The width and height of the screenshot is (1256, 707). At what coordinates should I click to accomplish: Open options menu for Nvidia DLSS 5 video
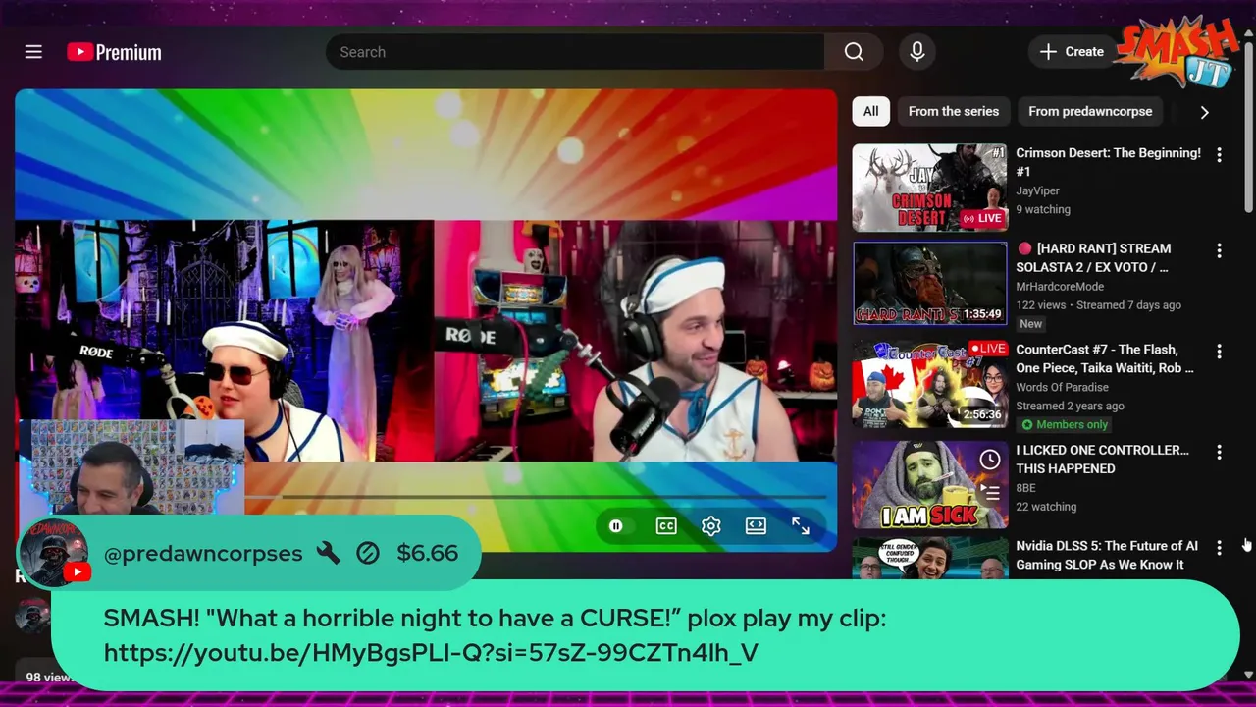pyautogui.click(x=1219, y=548)
